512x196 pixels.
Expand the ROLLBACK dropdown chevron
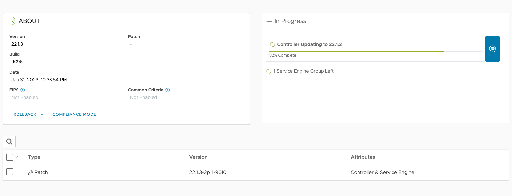pos(42,114)
